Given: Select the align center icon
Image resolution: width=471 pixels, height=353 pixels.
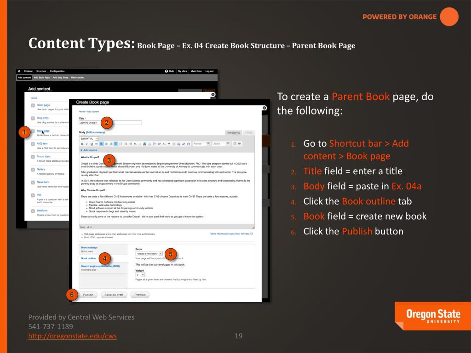Looking at the screenshot, I should pyautogui.click(x=106, y=144).
